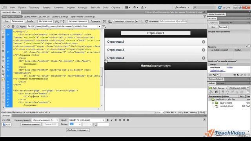
Task: Open the Дизайнер workspace dropdown
Action: pos(182,7)
